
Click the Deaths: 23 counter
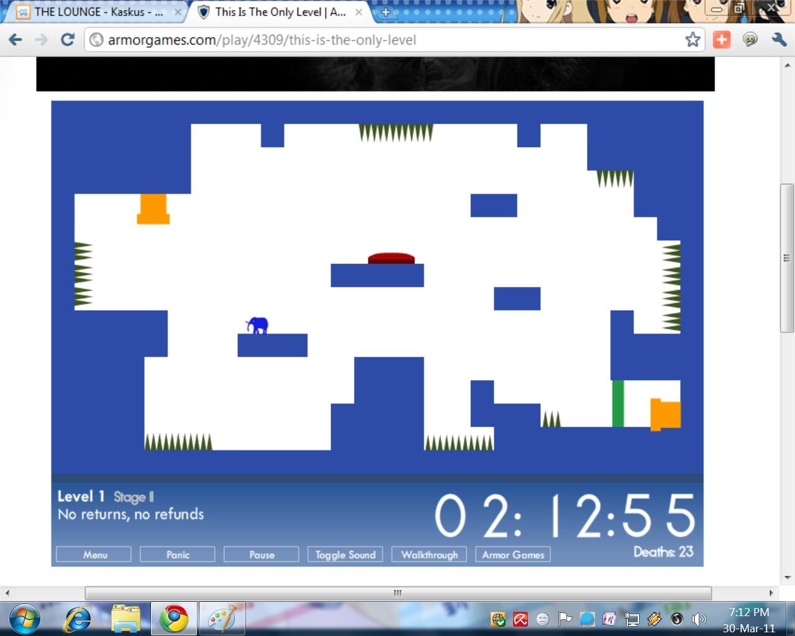click(x=663, y=552)
